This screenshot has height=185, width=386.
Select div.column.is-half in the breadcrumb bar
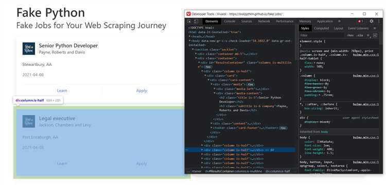coord(277,171)
